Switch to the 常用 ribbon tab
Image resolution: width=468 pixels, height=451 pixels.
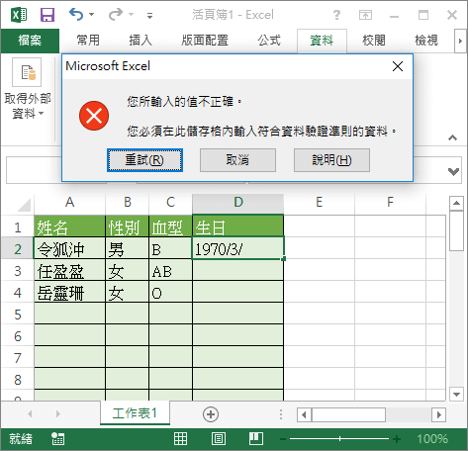point(88,41)
